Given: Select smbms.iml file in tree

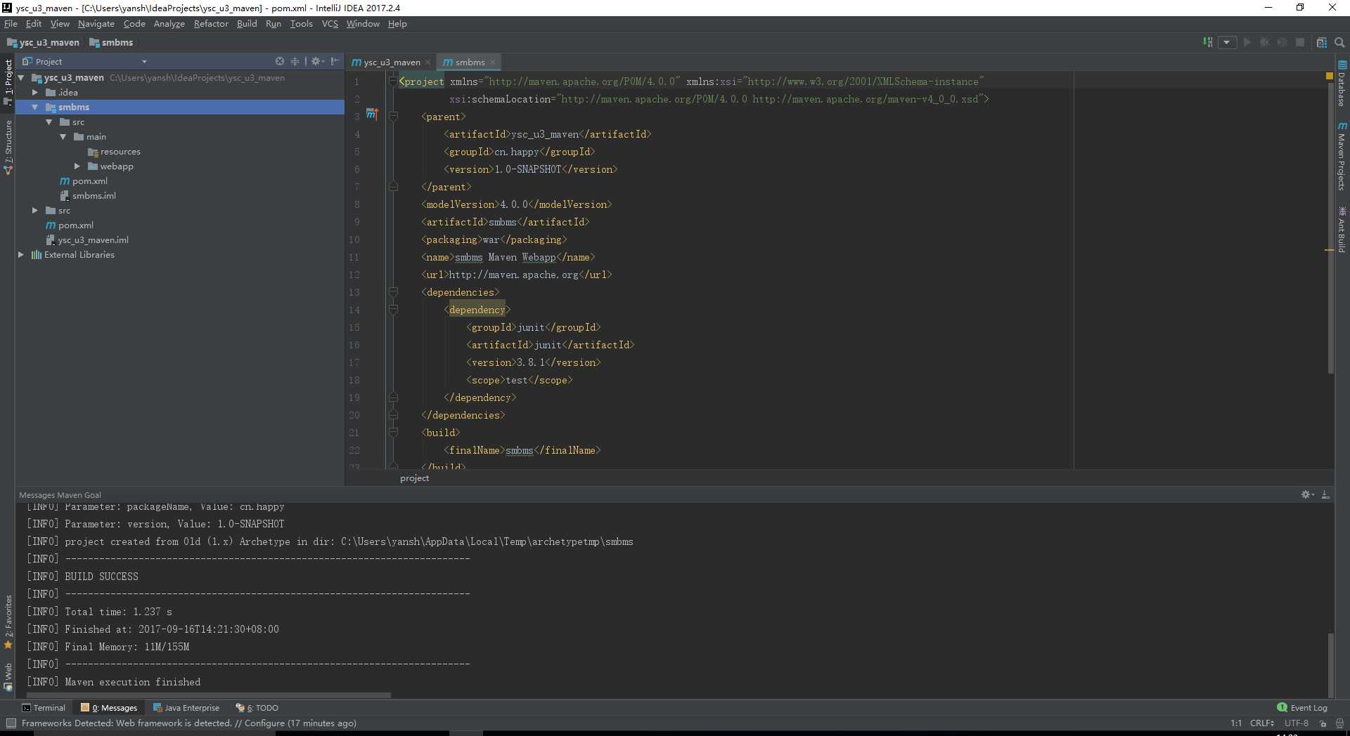Looking at the screenshot, I should pos(87,195).
